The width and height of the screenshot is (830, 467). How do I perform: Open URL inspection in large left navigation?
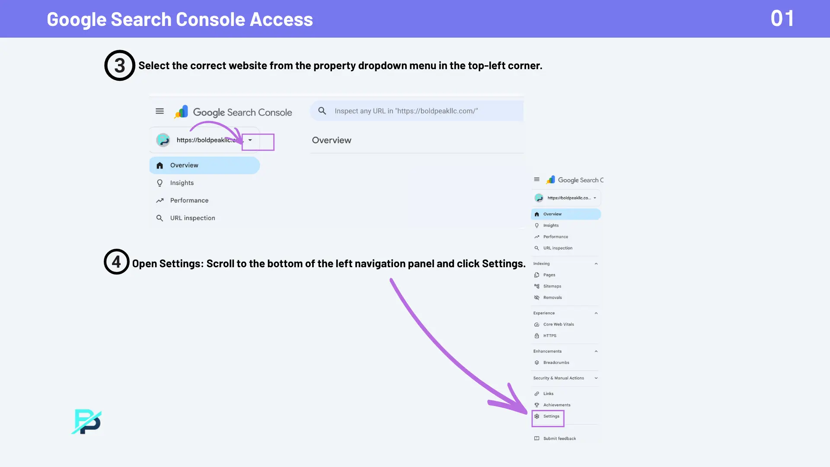pos(192,218)
